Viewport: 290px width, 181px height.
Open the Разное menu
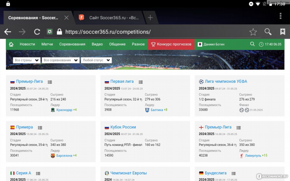click(x=138, y=44)
